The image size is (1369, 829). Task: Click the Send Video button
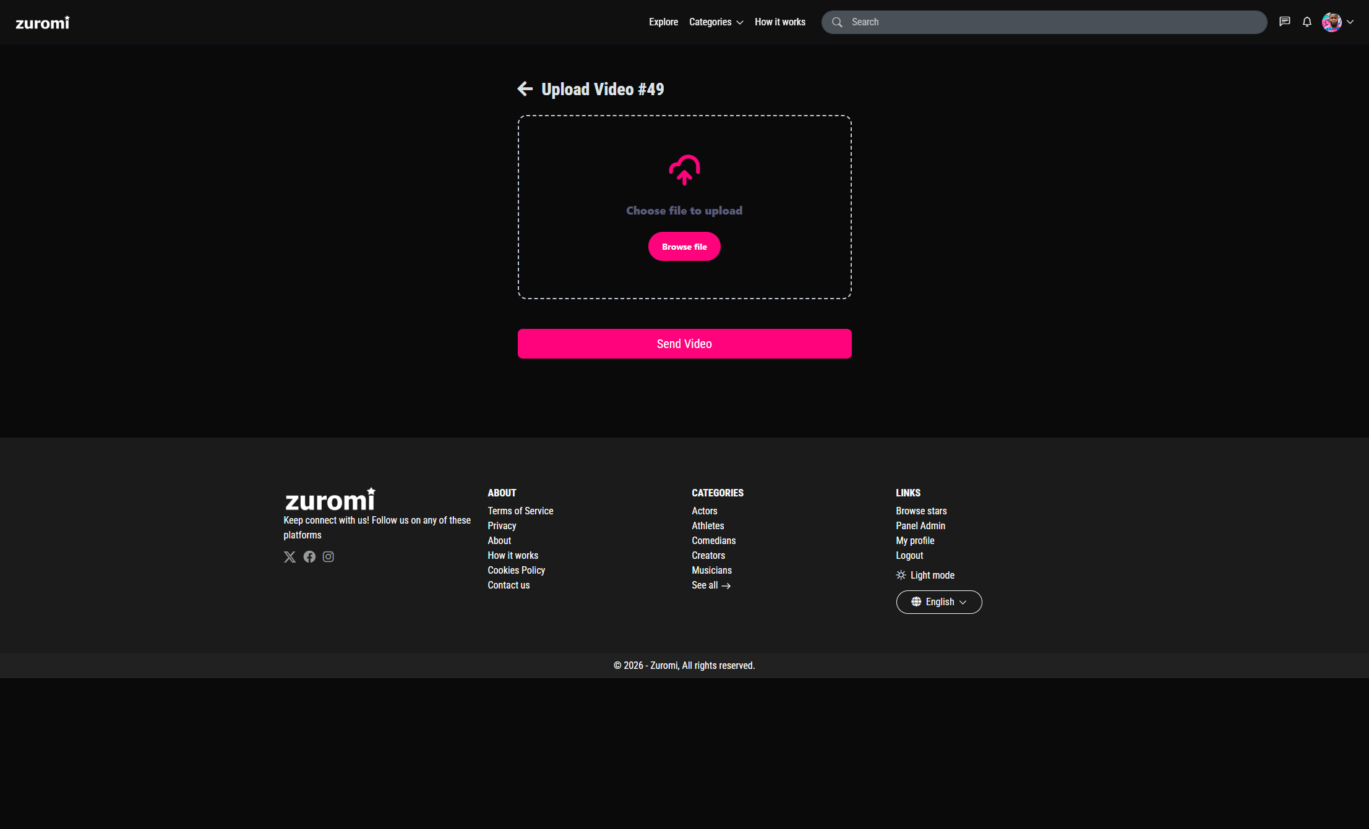click(x=684, y=344)
